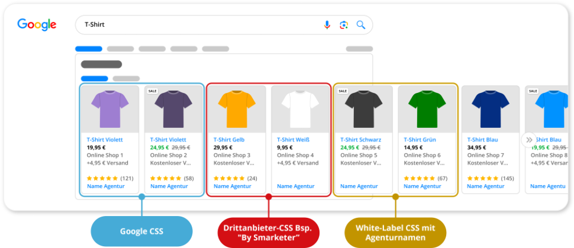Open the T-Shirt Gelb link
Screen dimensions: 574x248
click(x=229, y=140)
